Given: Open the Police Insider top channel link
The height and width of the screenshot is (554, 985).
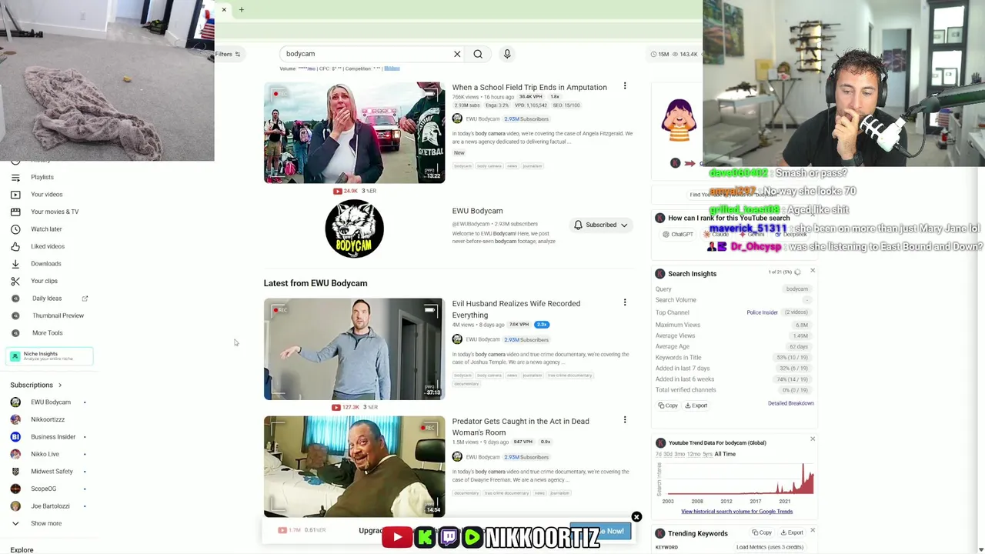Looking at the screenshot, I should 762,312.
